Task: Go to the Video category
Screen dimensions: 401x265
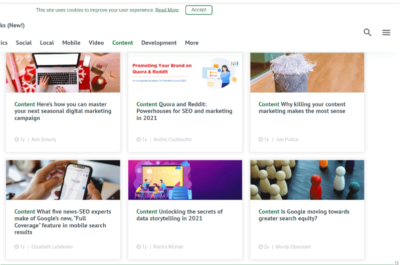Action: click(x=96, y=42)
